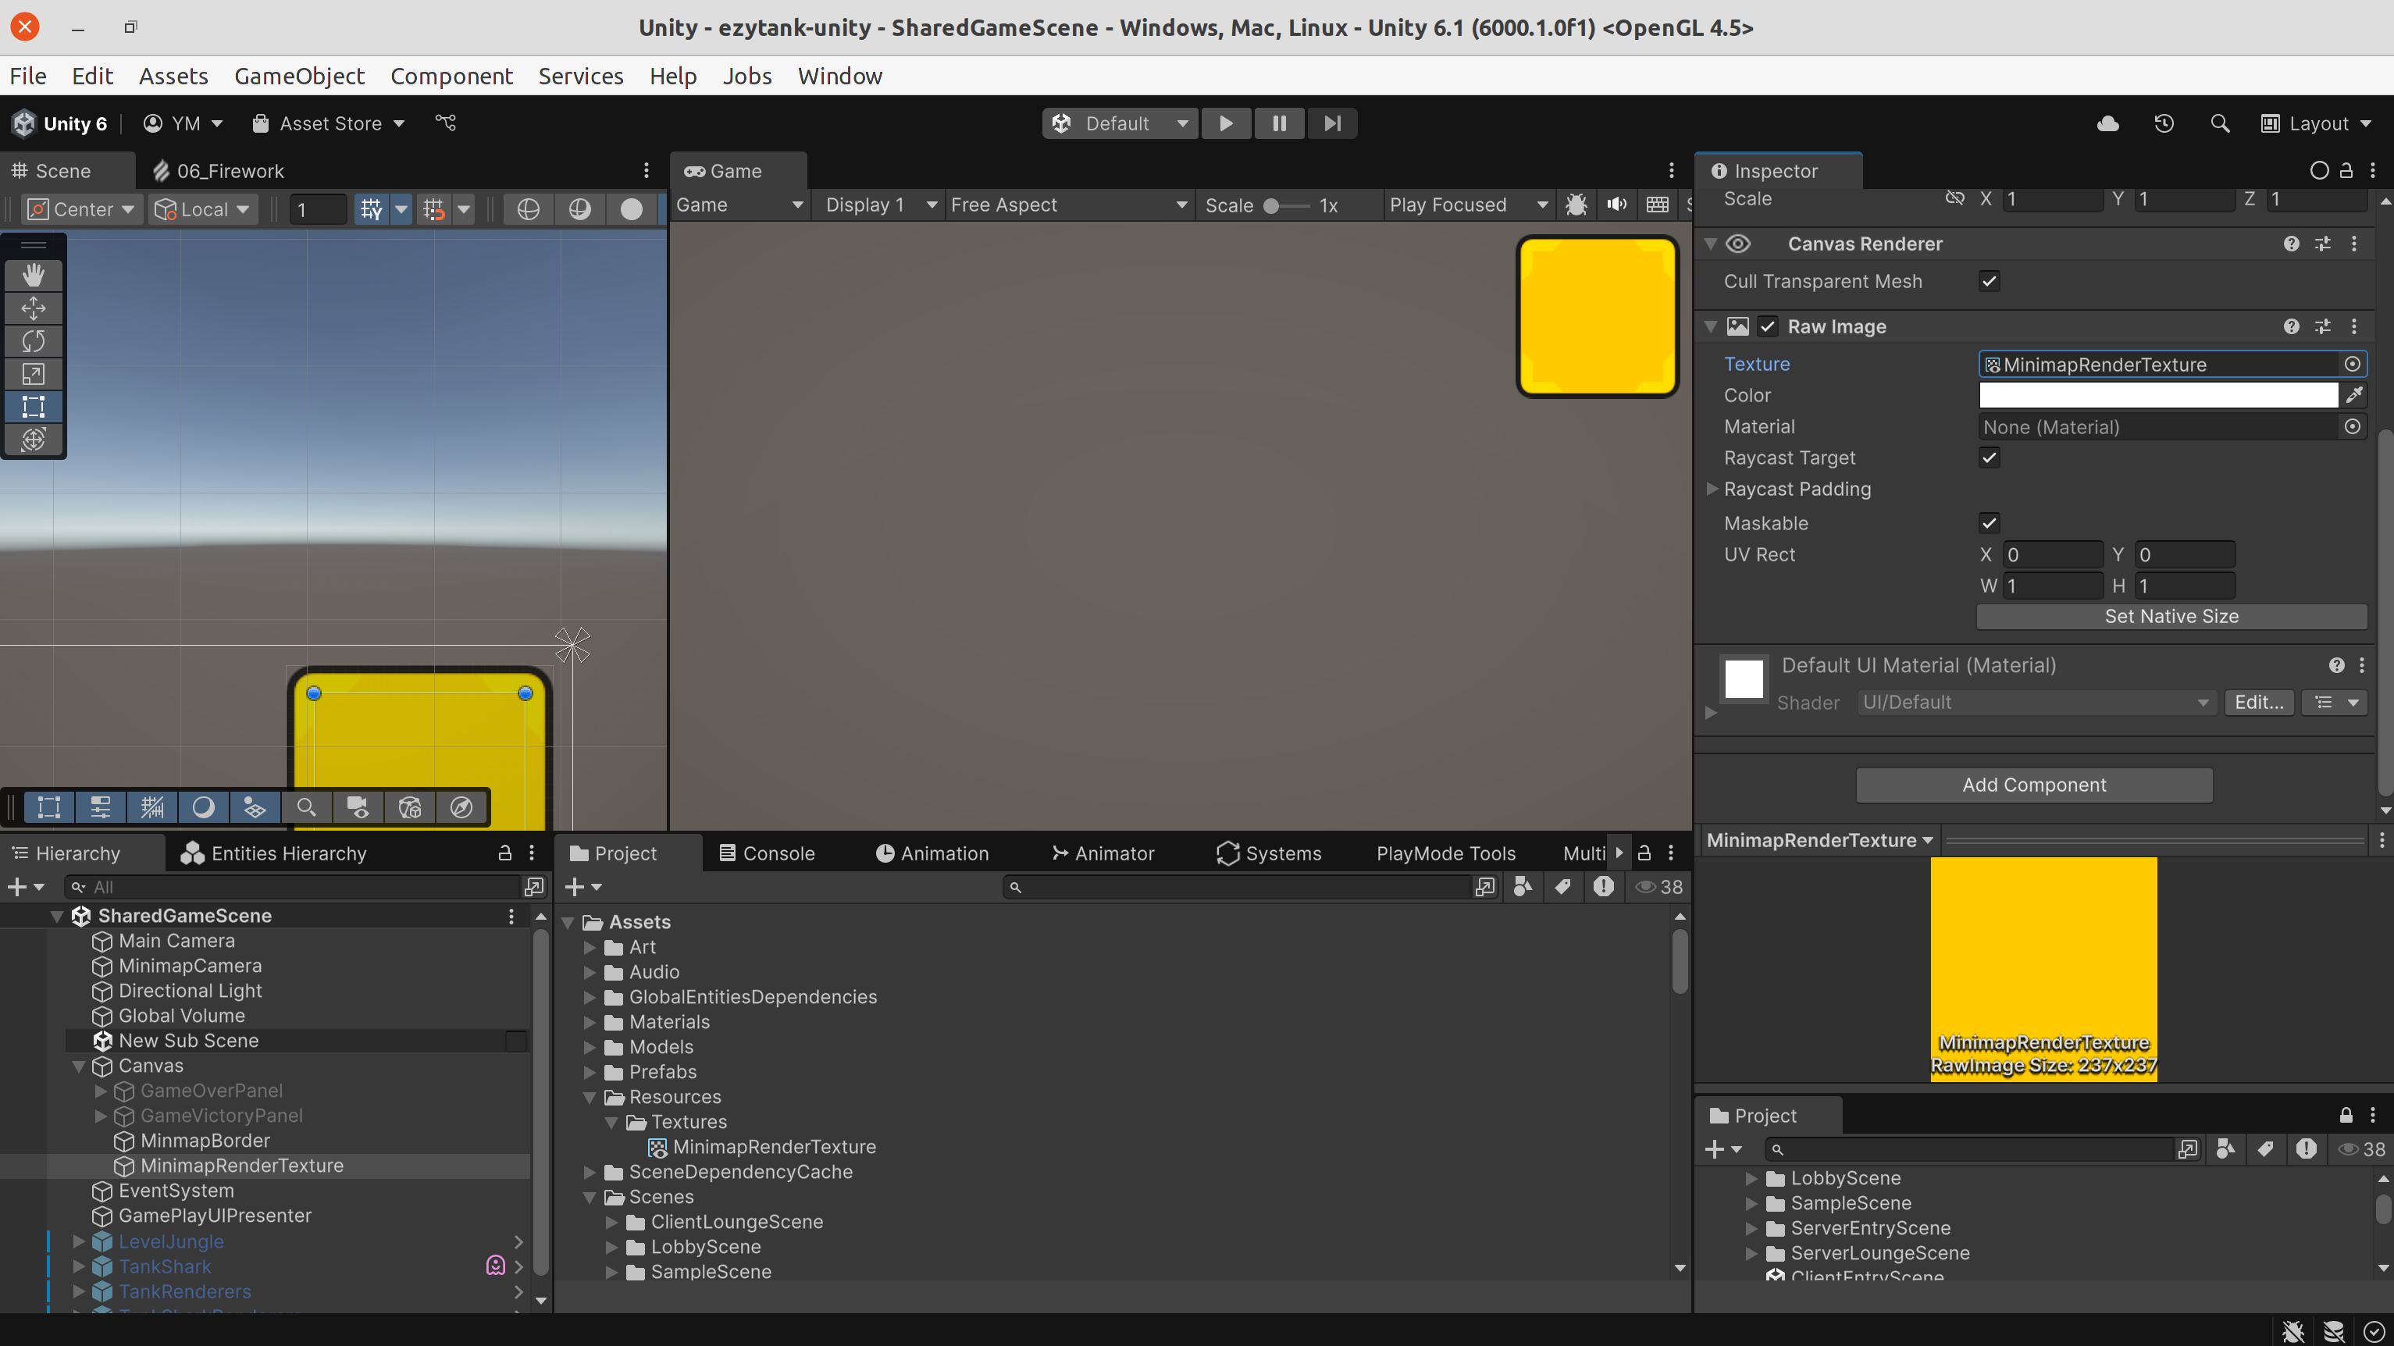This screenshot has width=2394, height=1346.
Task: Mute audio in the Game view
Action: coord(1616,205)
